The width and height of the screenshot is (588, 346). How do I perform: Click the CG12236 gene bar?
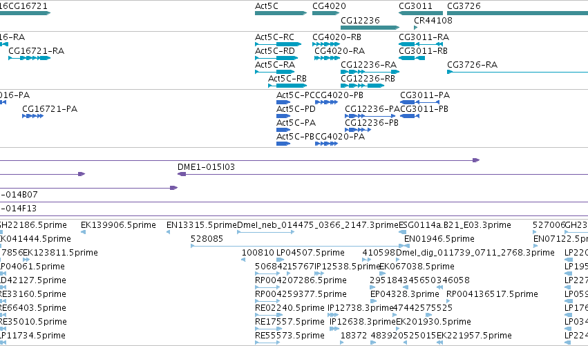click(370, 28)
